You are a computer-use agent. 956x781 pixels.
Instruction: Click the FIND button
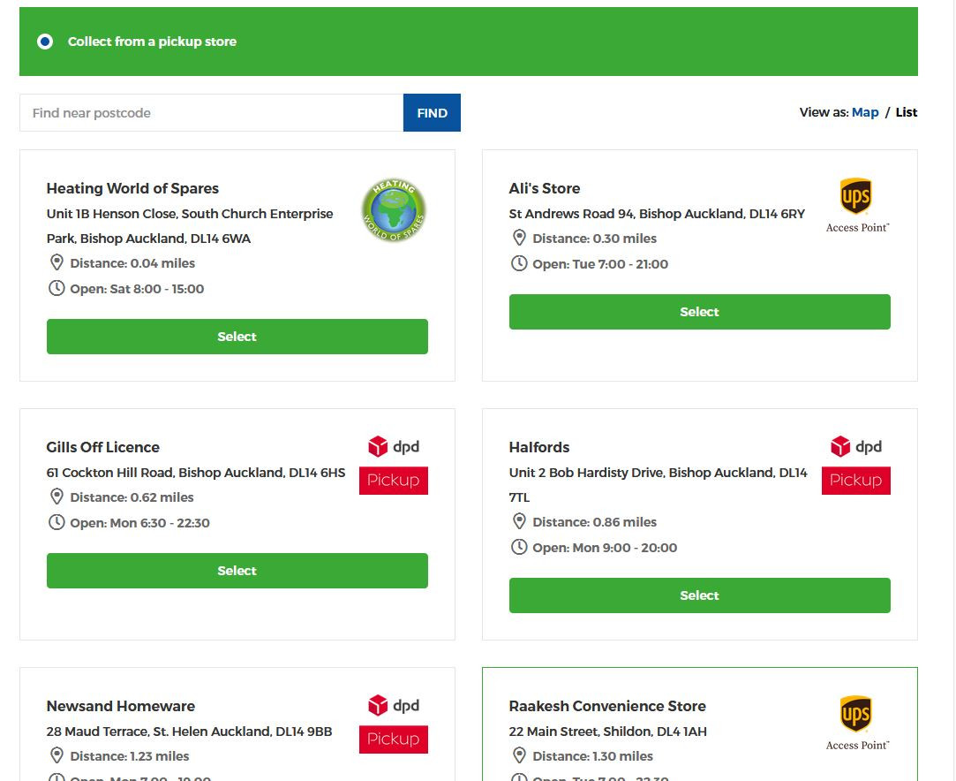(x=432, y=113)
